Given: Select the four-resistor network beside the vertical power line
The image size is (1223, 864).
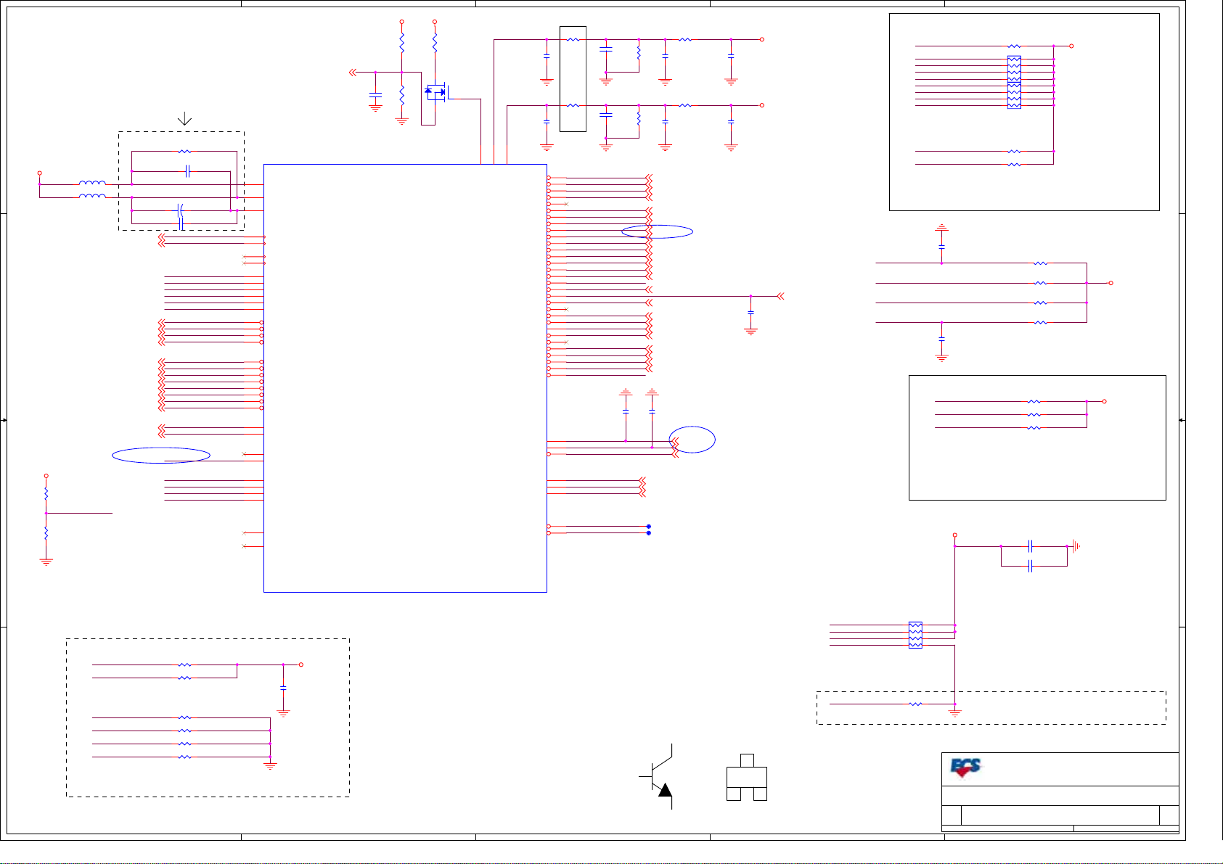Looking at the screenshot, I should pyautogui.click(x=916, y=635).
